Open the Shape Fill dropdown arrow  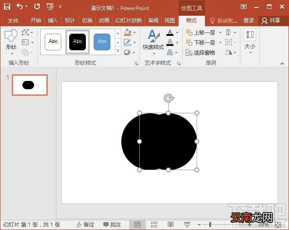(135, 32)
